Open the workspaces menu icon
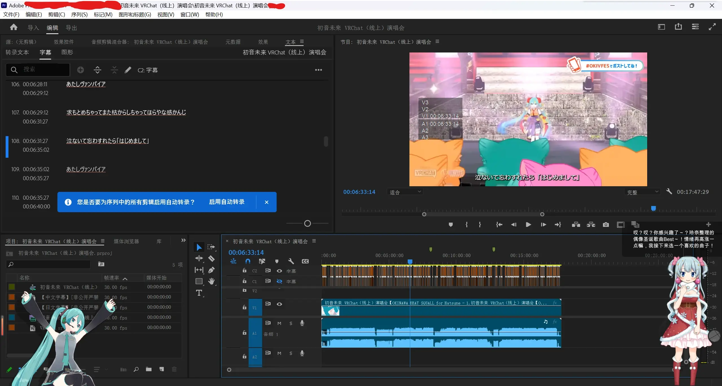Image resolution: width=722 pixels, height=386 pixels. (661, 27)
